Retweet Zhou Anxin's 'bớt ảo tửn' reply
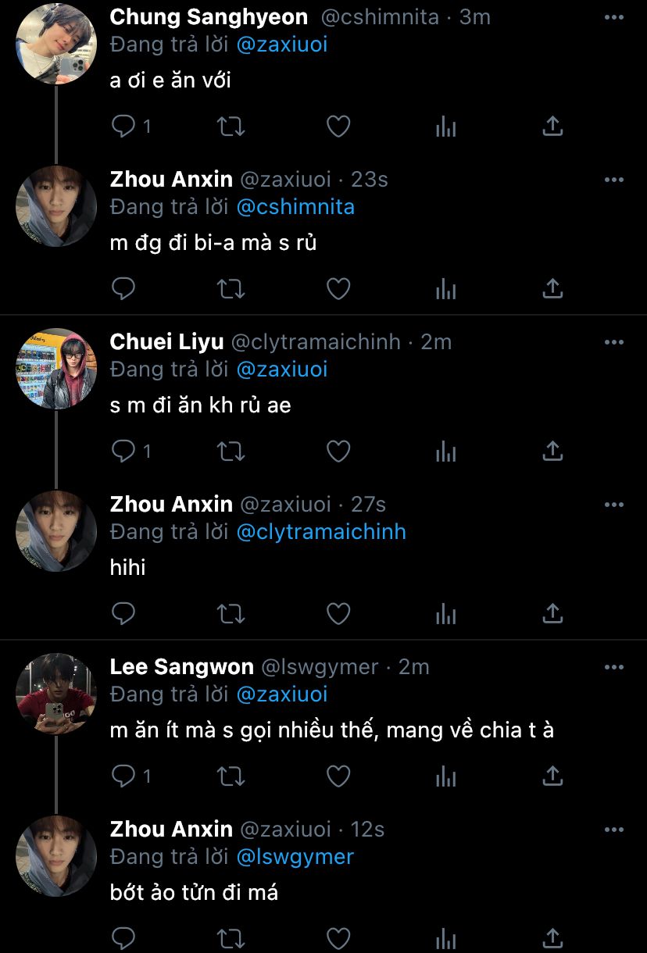This screenshot has width=647, height=953. coord(231,938)
